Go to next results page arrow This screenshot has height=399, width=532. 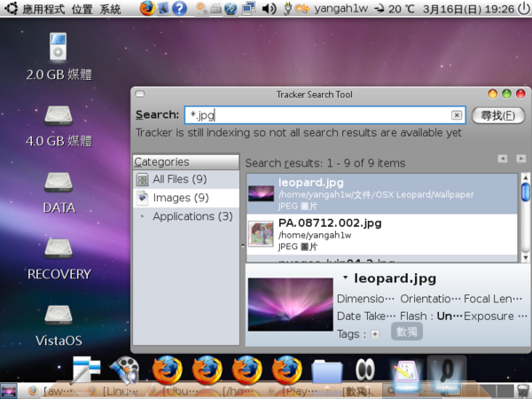(520, 159)
